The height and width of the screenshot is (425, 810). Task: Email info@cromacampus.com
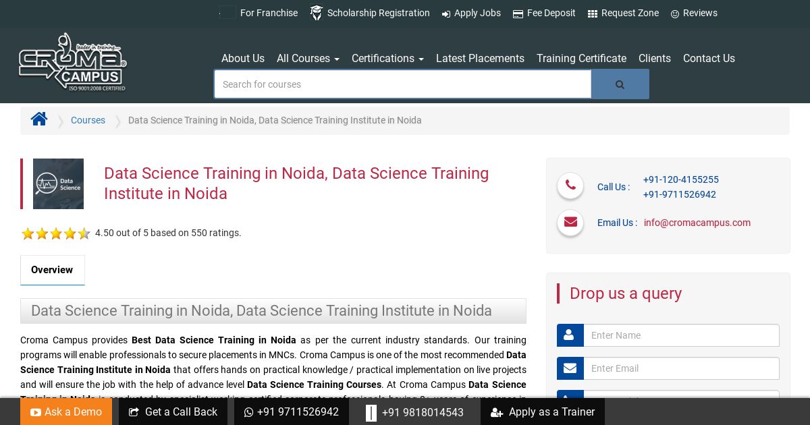(697, 223)
